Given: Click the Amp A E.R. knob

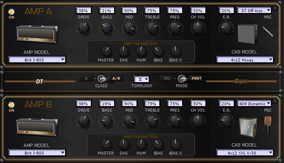Looking at the screenshot, I should 226,28.
